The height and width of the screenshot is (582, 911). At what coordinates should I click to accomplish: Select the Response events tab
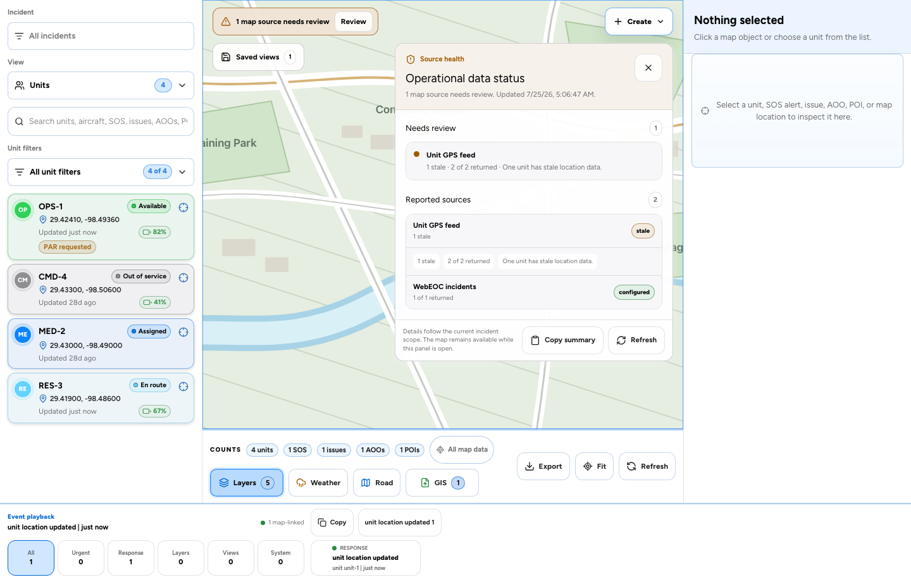tap(131, 558)
